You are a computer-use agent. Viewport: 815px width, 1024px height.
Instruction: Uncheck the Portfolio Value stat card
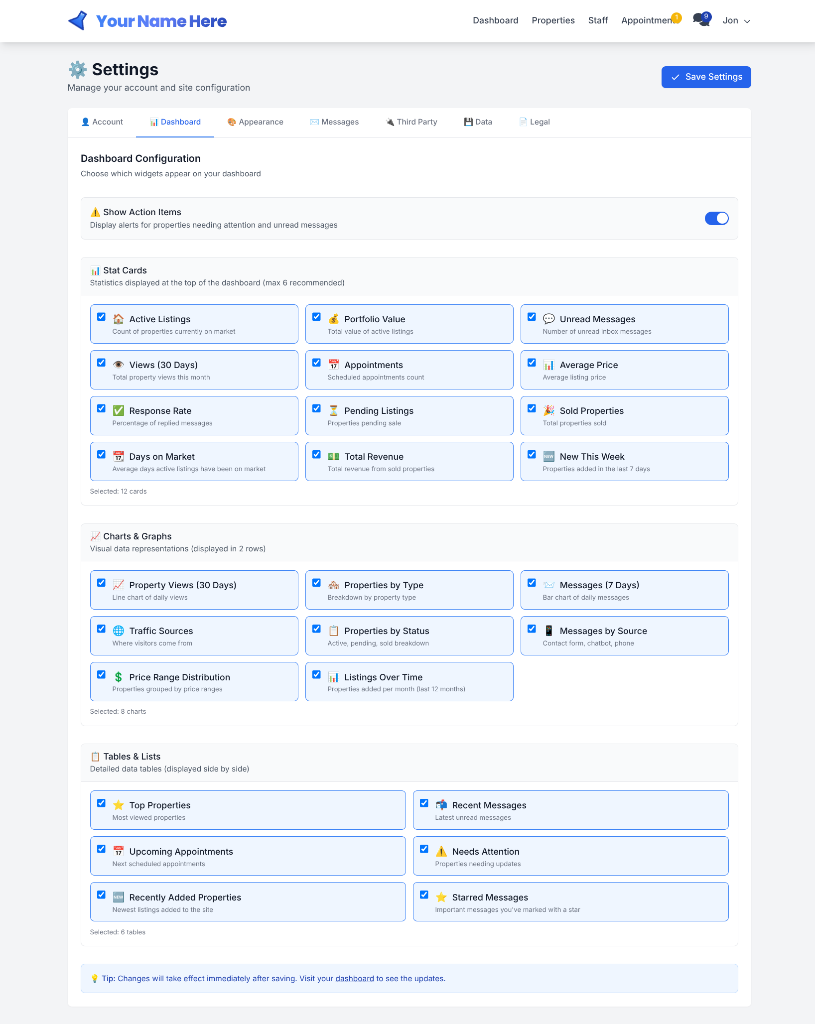coord(317,317)
